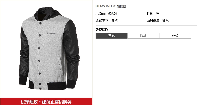The height and width of the screenshot is (105, 197).
Task: Click the jacket product image
Action: (49, 49)
